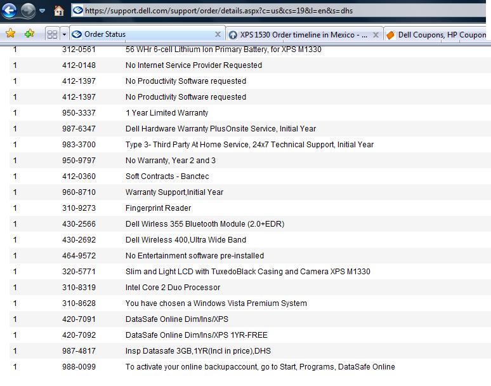
Task: Open the Favorites star icon
Action: click(x=10, y=33)
